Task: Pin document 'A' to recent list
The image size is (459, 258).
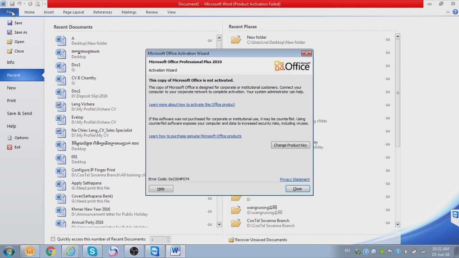Action: [x=210, y=40]
